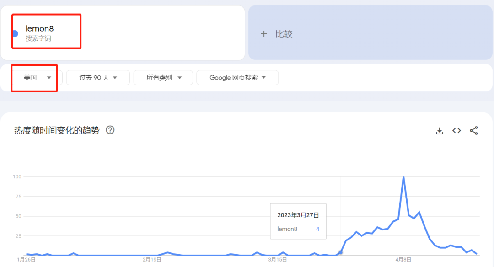Click the lemon8 label in the tooltip
The width and height of the screenshot is (494, 267).
pyautogui.click(x=287, y=229)
